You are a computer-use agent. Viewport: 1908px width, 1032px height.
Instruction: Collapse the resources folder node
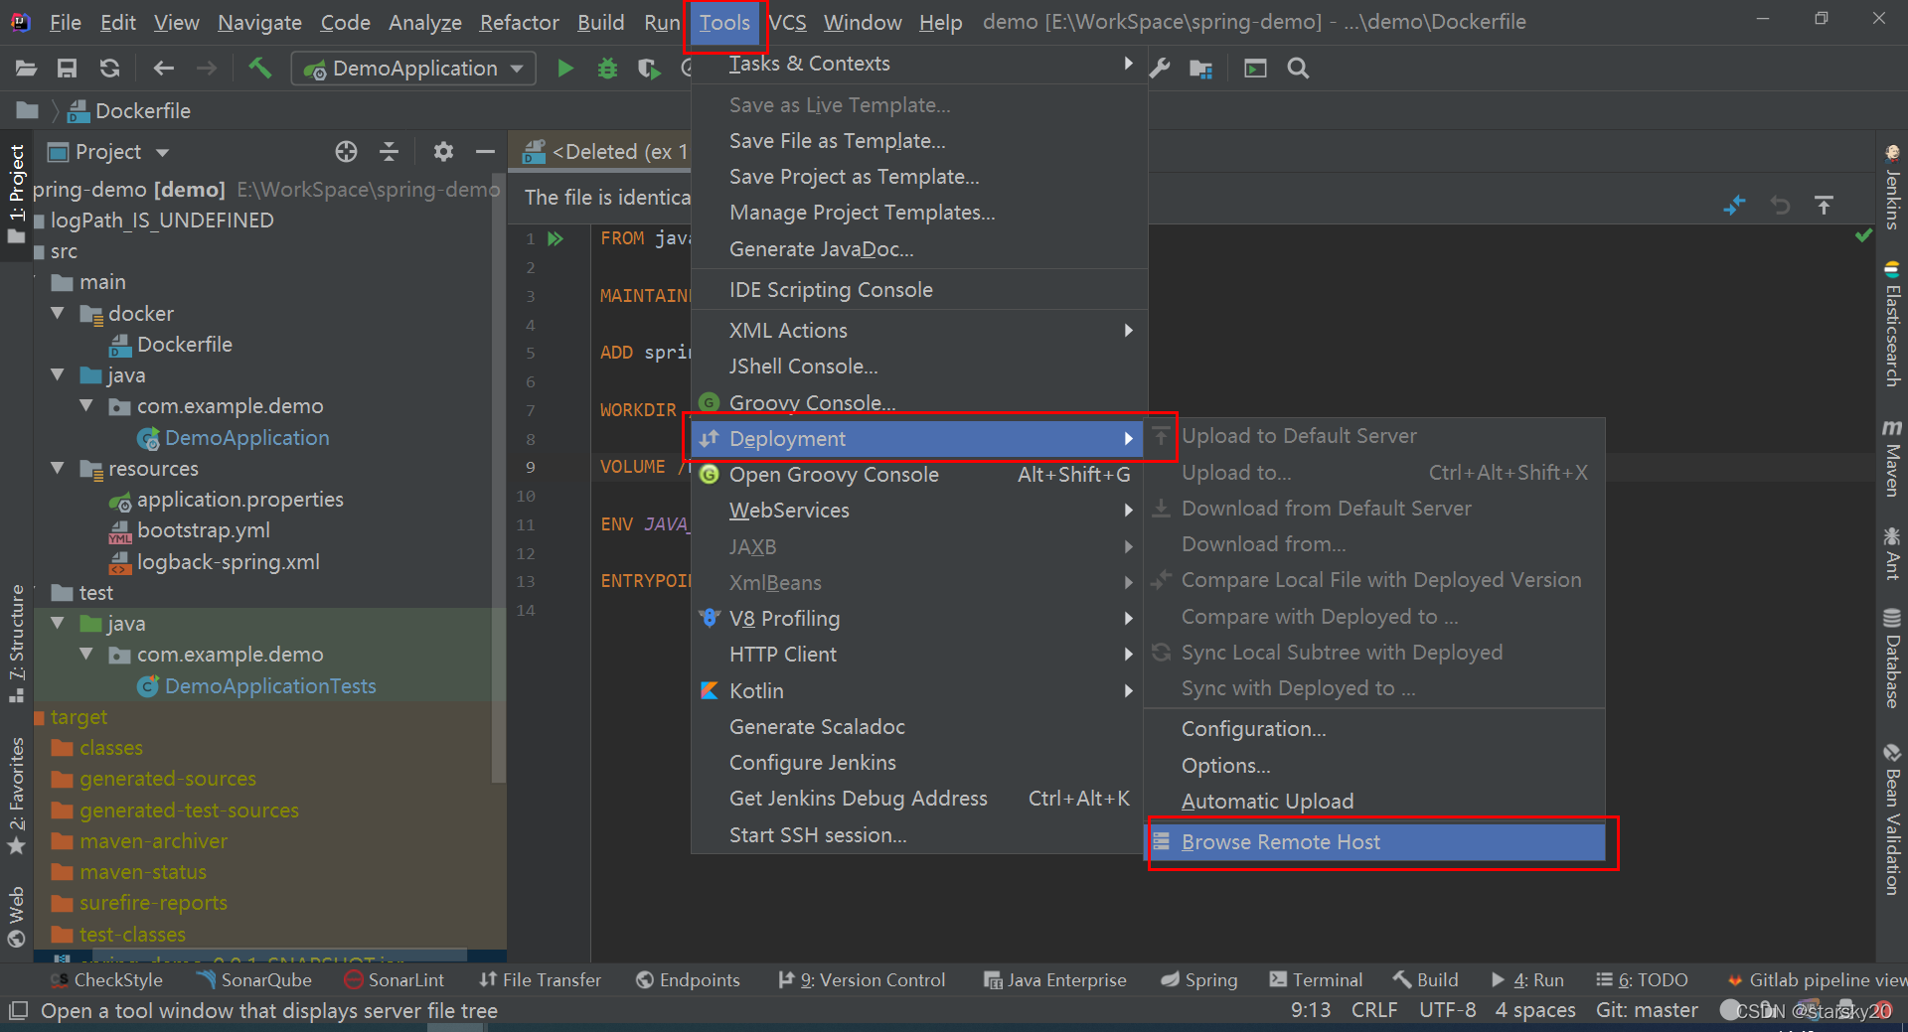pos(58,469)
